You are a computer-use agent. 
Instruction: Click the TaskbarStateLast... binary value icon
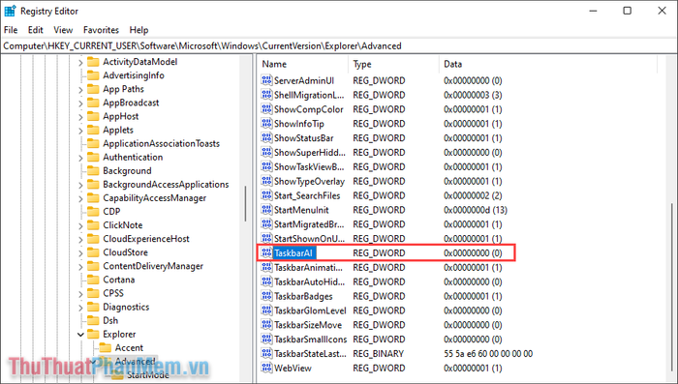point(266,353)
